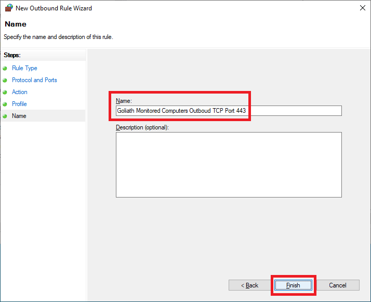Cancel the outbound rule wizard
Image resolution: width=371 pixels, height=302 pixels.
click(x=337, y=285)
